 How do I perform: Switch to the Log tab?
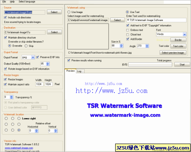click(x=80, y=71)
